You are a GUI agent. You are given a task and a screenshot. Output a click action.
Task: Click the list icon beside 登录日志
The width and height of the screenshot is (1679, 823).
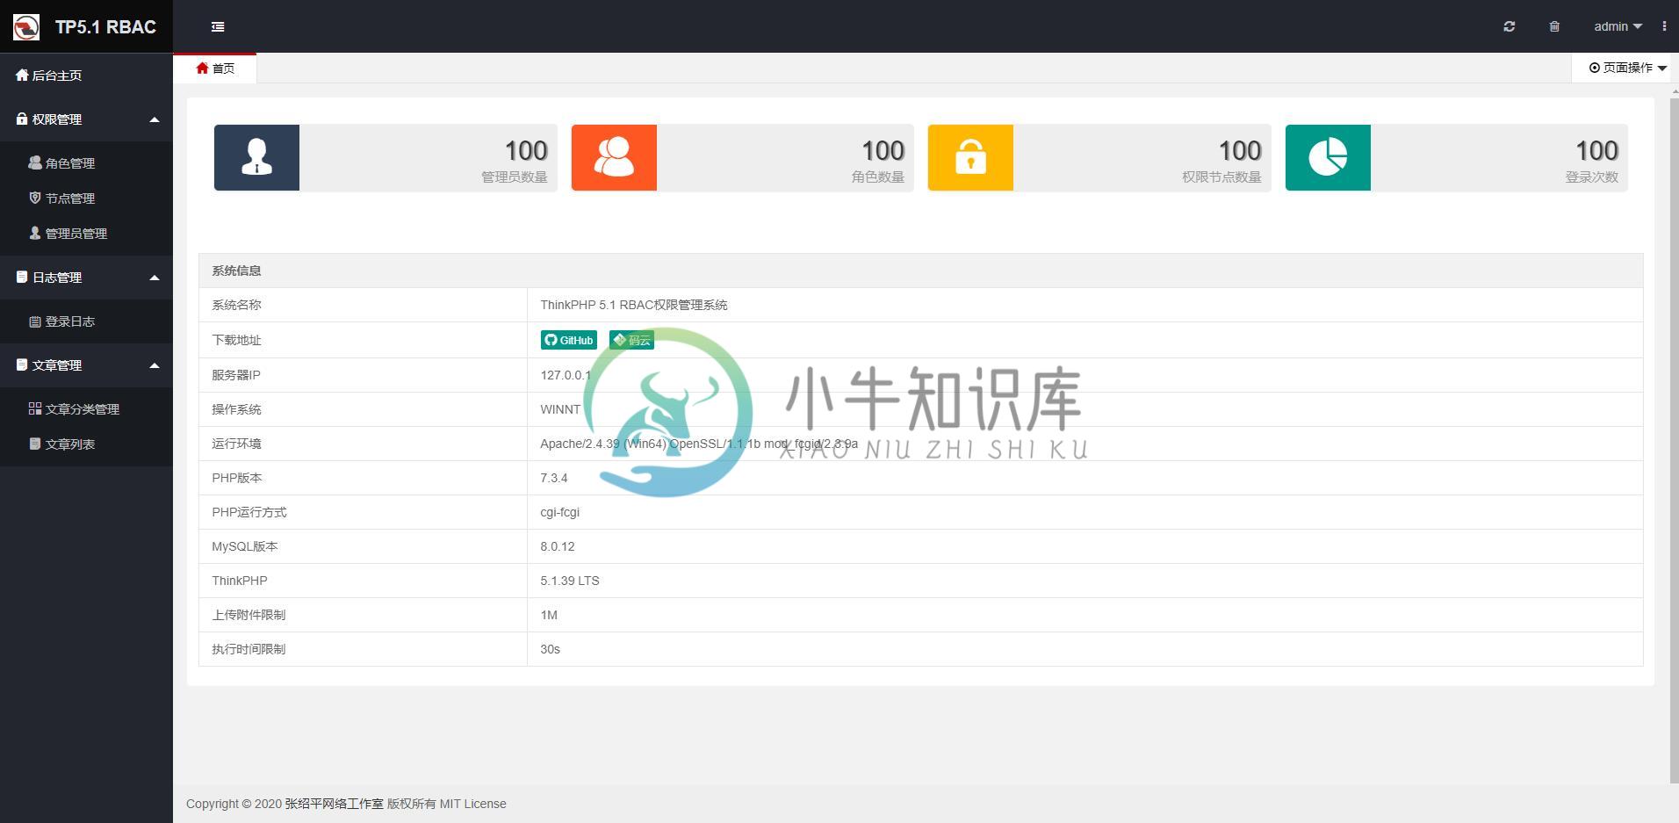coord(35,321)
